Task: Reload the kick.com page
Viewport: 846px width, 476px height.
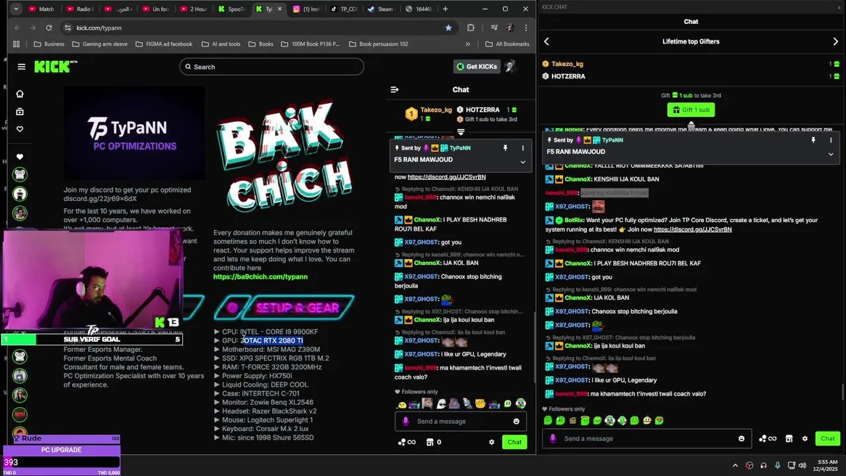Action: 49,28
